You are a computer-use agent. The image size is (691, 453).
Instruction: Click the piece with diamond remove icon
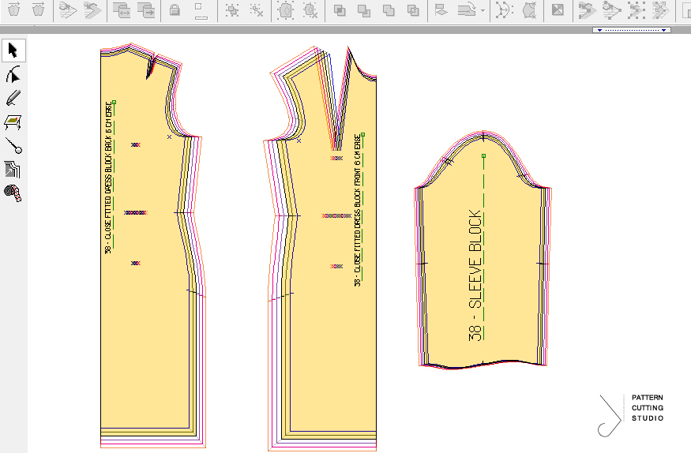(310, 10)
